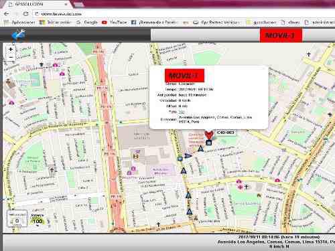The width and height of the screenshot is (335, 251).
Task: Open the yellow bookmarks folder
Action: [x=261, y=22]
